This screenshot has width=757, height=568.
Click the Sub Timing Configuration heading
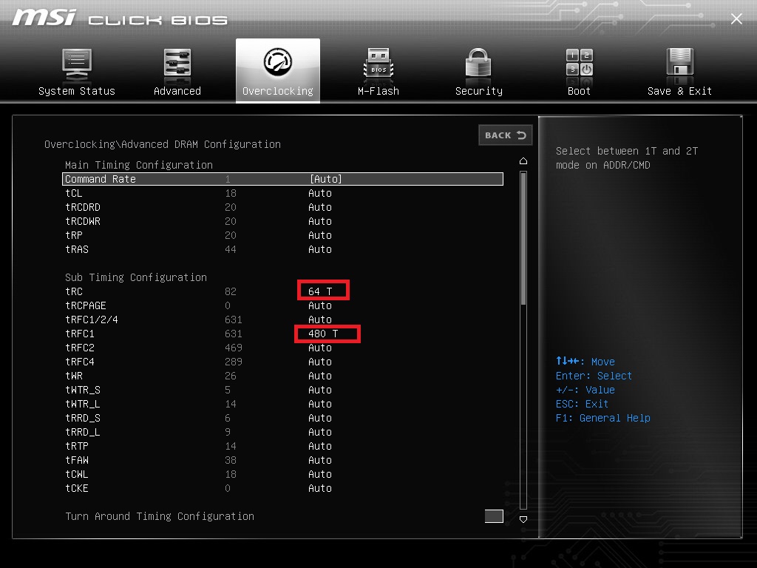pyautogui.click(x=136, y=277)
